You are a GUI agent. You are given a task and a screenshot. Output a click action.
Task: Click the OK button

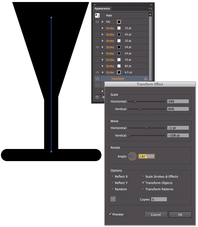pyautogui.click(x=180, y=215)
